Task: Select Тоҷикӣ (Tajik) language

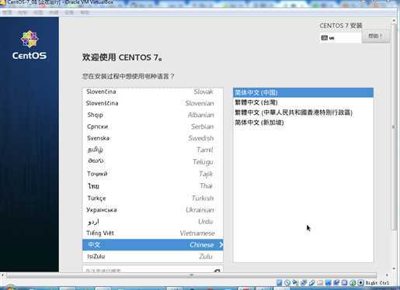Action: 152,174
